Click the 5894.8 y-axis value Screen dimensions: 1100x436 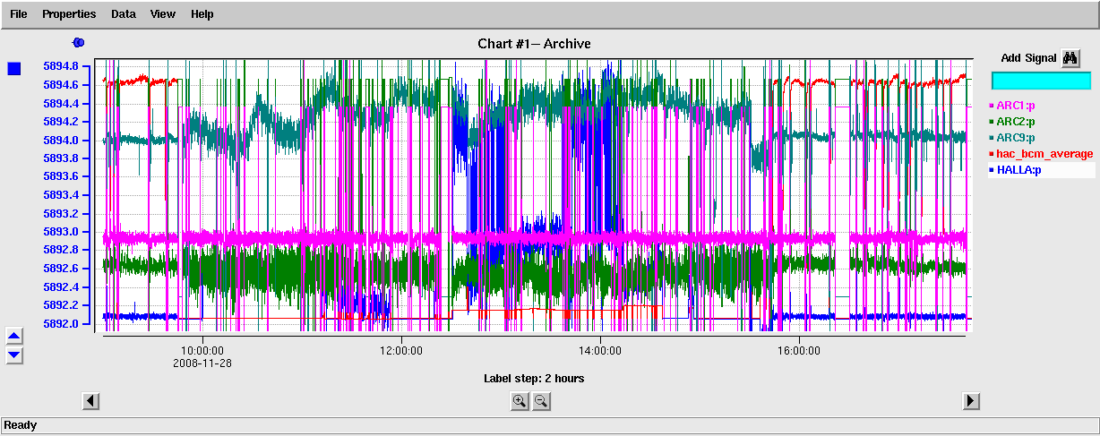61,66
